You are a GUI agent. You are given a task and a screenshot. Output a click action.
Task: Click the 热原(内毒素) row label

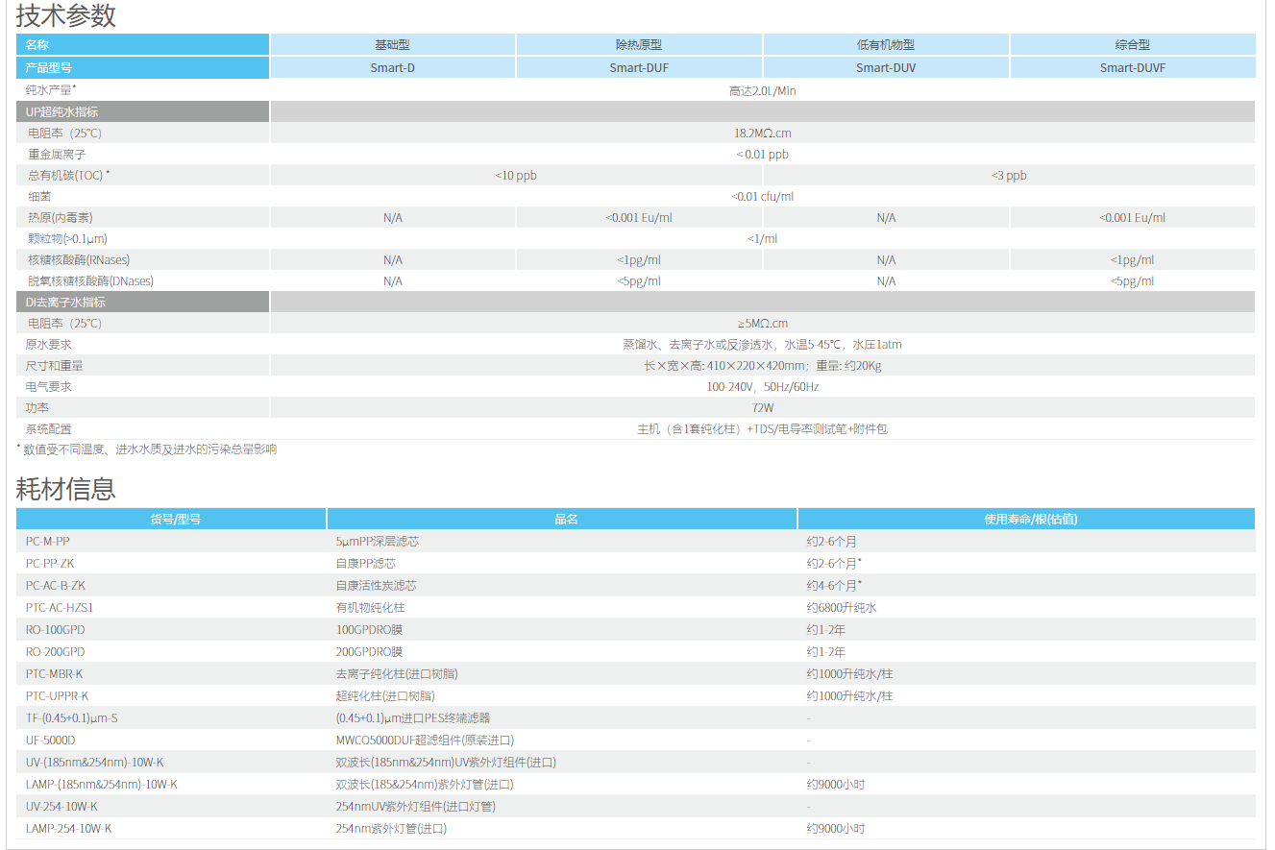coord(61,218)
